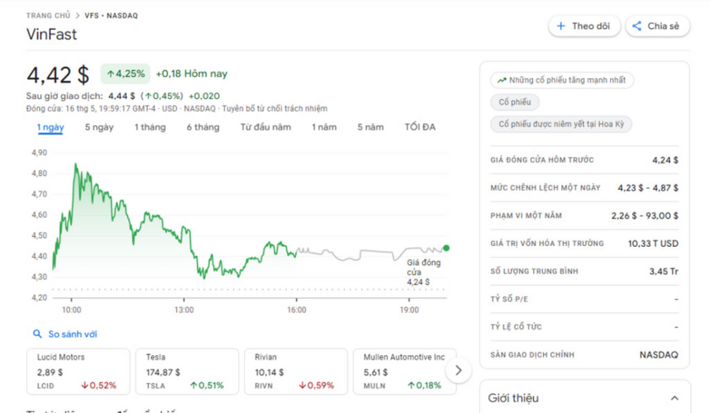Image resolution: width=710 pixels, height=413 pixels.
Task: Click the PHẠM VI MỘT NĂM row
Action: click(x=584, y=216)
